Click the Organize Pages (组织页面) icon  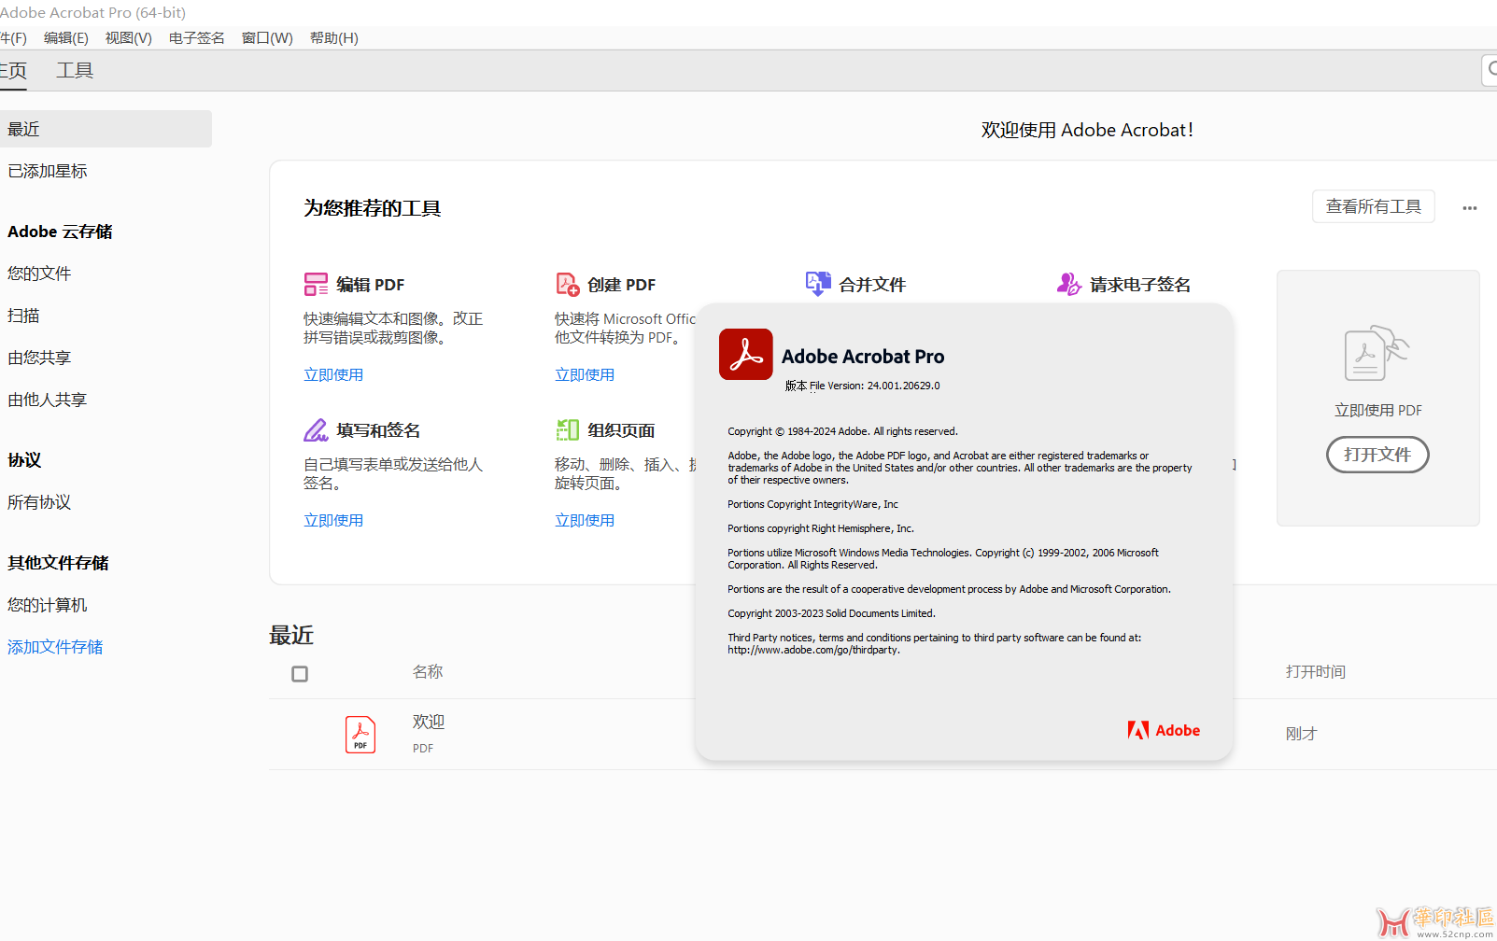(x=568, y=429)
